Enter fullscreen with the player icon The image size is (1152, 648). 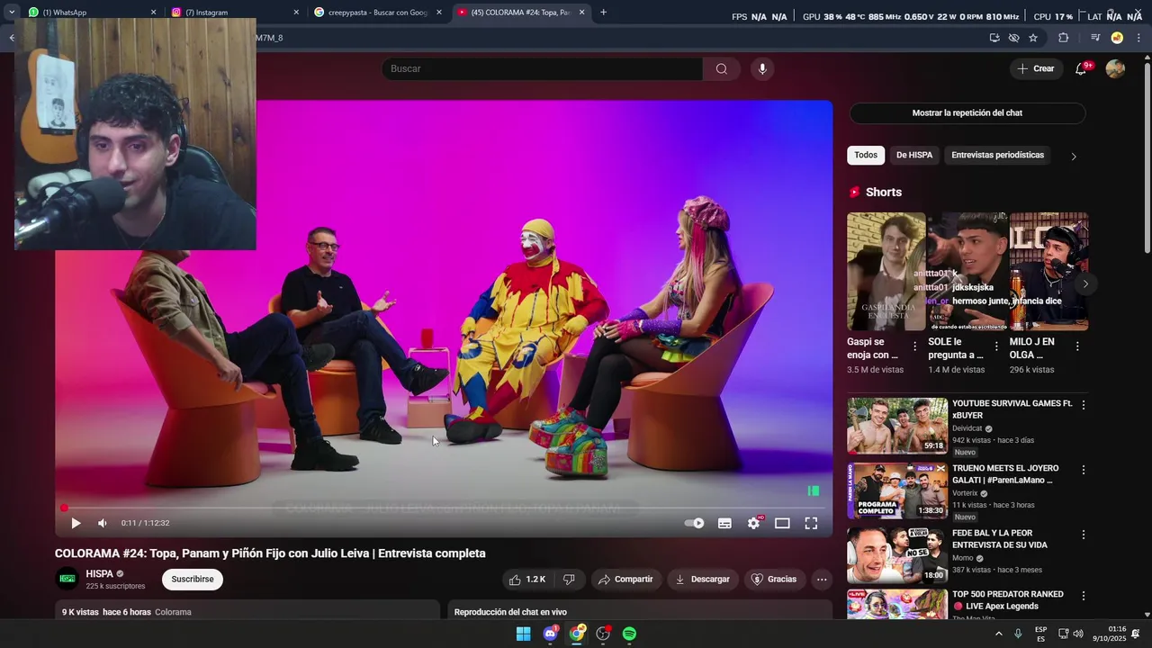click(x=811, y=523)
